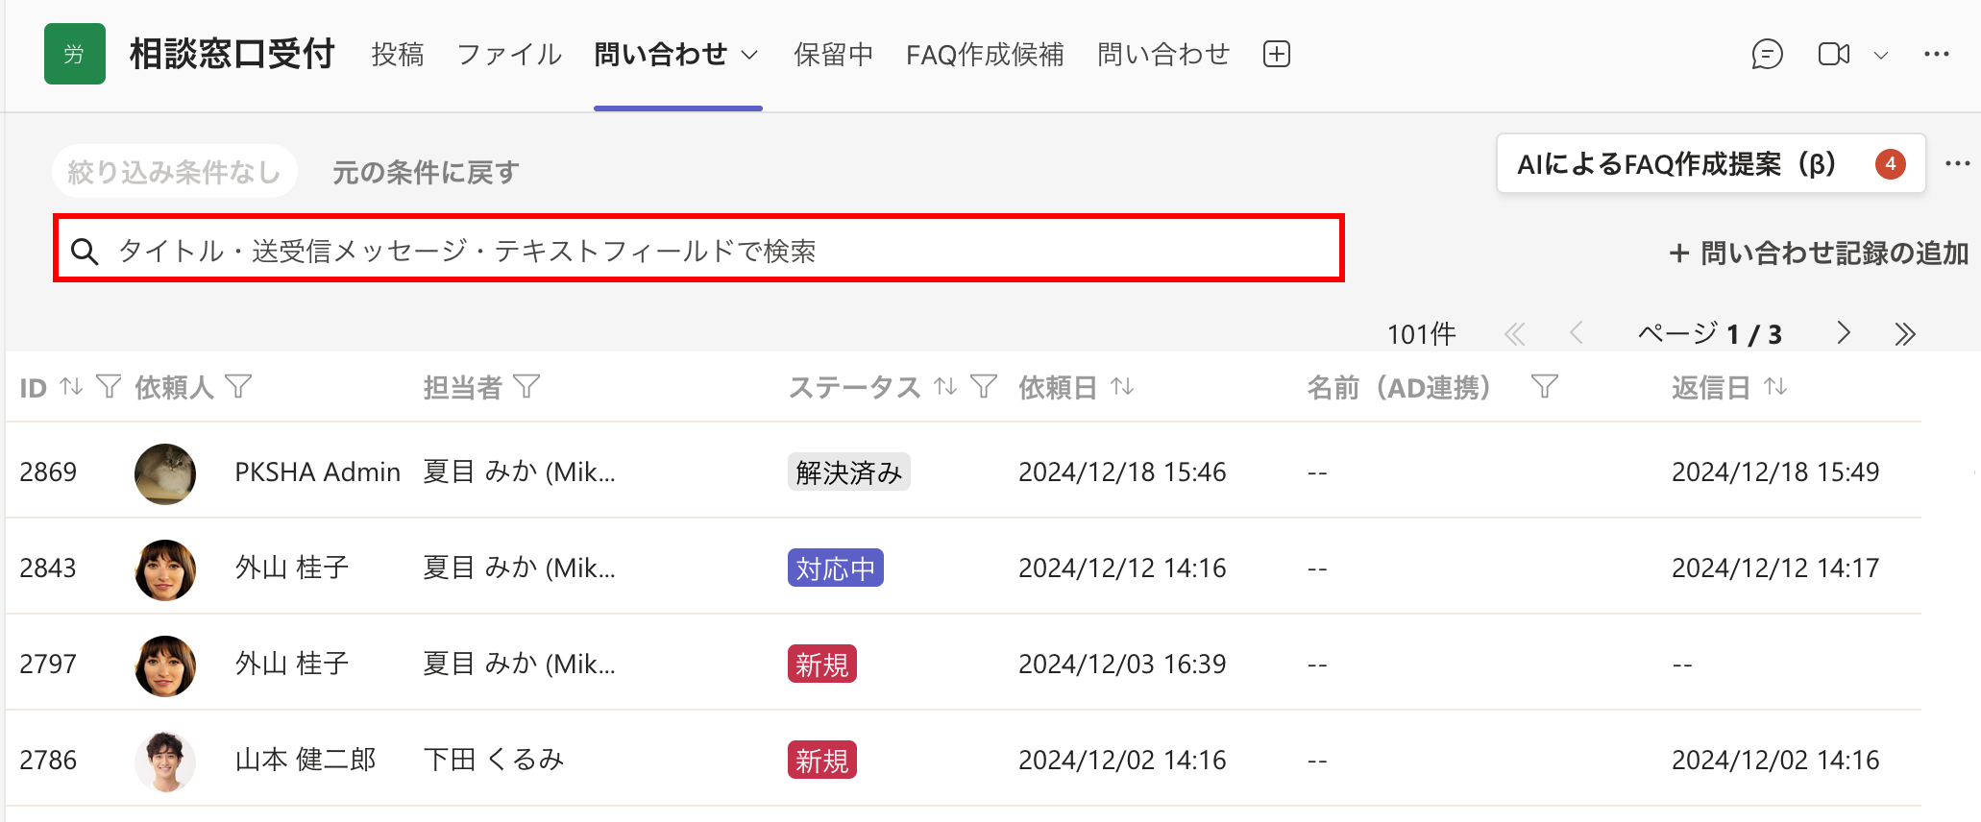This screenshot has width=1981, height=822.
Task: Expand the meeting options chevron
Action: pyautogui.click(x=1881, y=56)
